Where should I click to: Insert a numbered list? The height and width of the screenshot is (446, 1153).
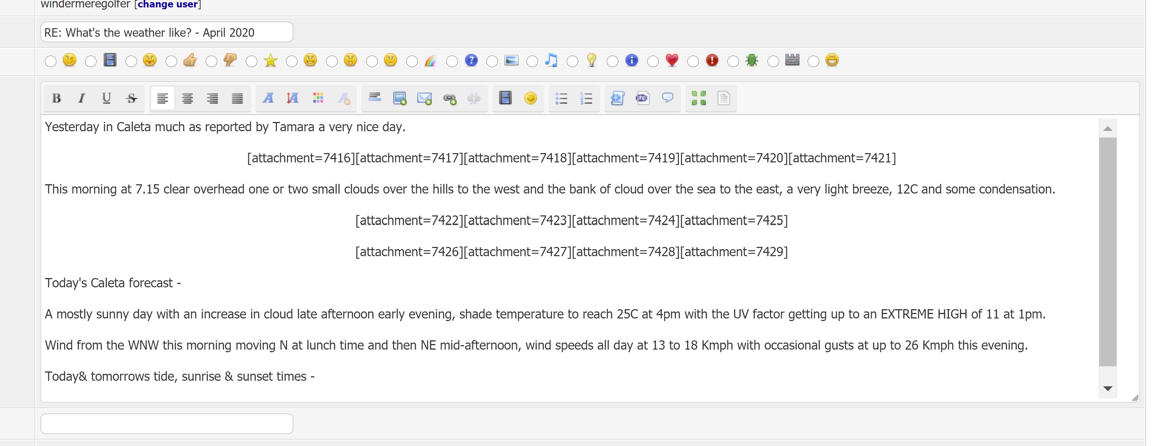(x=586, y=98)
